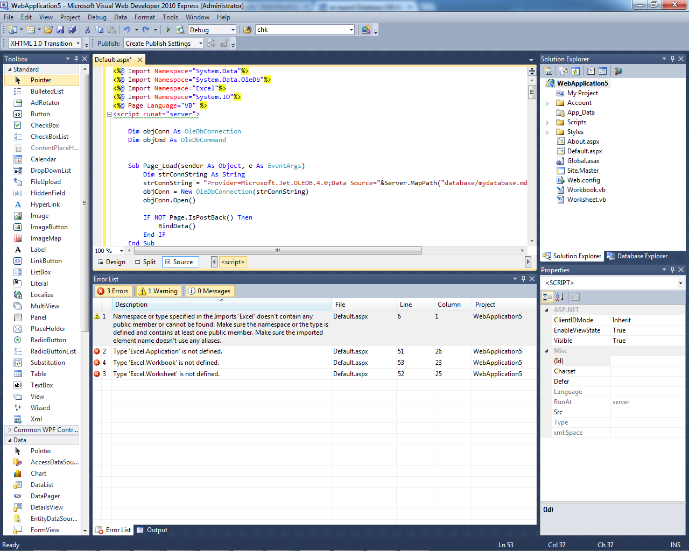Open the XHTML 1.0 Transitional dropdown
The height and width of the screenshot is (551, 689).
(x=78, y=44)
